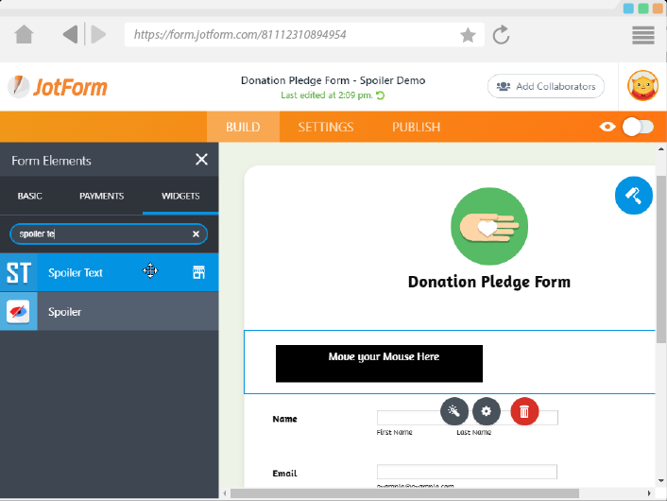Screen dimensions: 667x501
Task: Open widget settings gear icon
Action: [487, 411]
